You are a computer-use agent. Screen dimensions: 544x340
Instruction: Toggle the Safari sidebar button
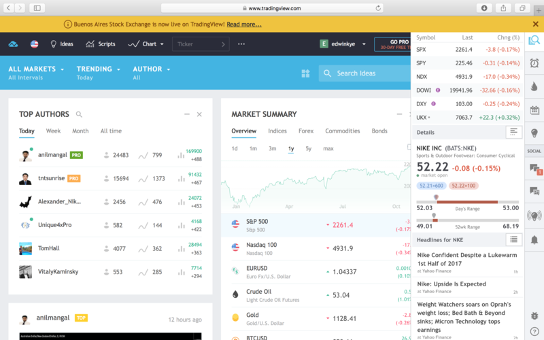(37, 8)
